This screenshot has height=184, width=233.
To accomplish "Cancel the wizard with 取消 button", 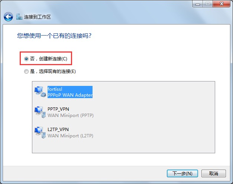I will tap(214, 173).
